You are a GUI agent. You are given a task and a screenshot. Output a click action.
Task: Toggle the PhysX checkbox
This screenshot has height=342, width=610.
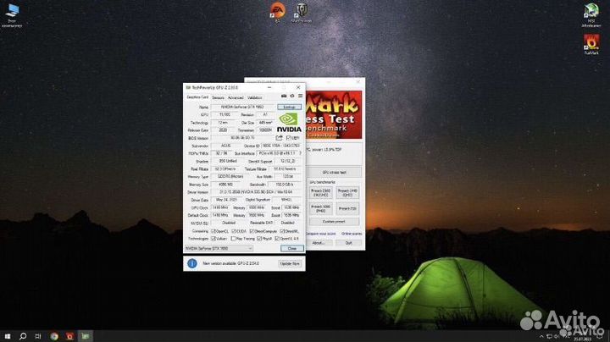pos(259,239)
